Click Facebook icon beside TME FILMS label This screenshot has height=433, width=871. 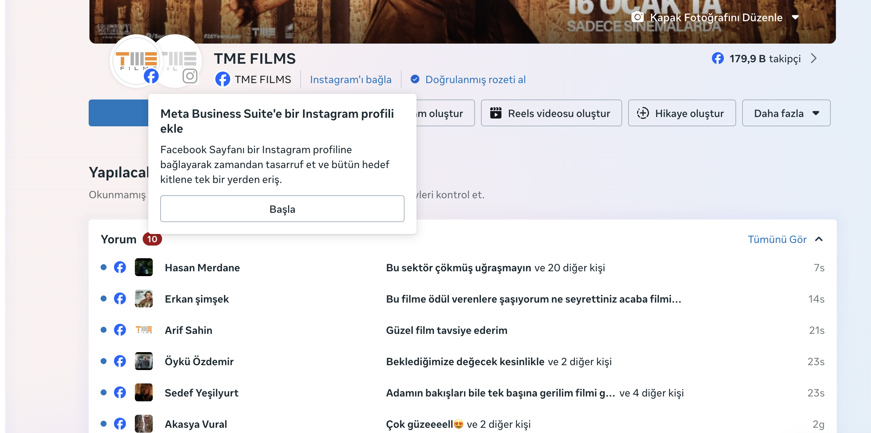coord(223,79)
